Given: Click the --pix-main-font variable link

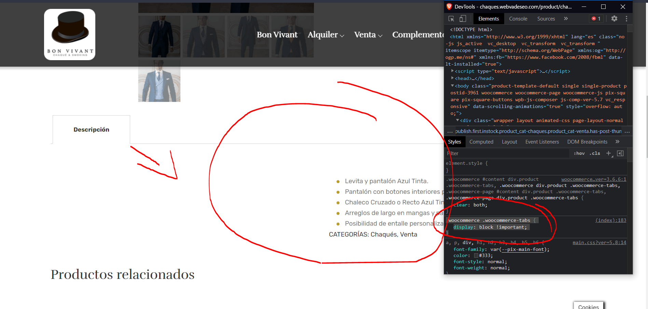Looking at the screenshot, I should (x=523, y=250).
